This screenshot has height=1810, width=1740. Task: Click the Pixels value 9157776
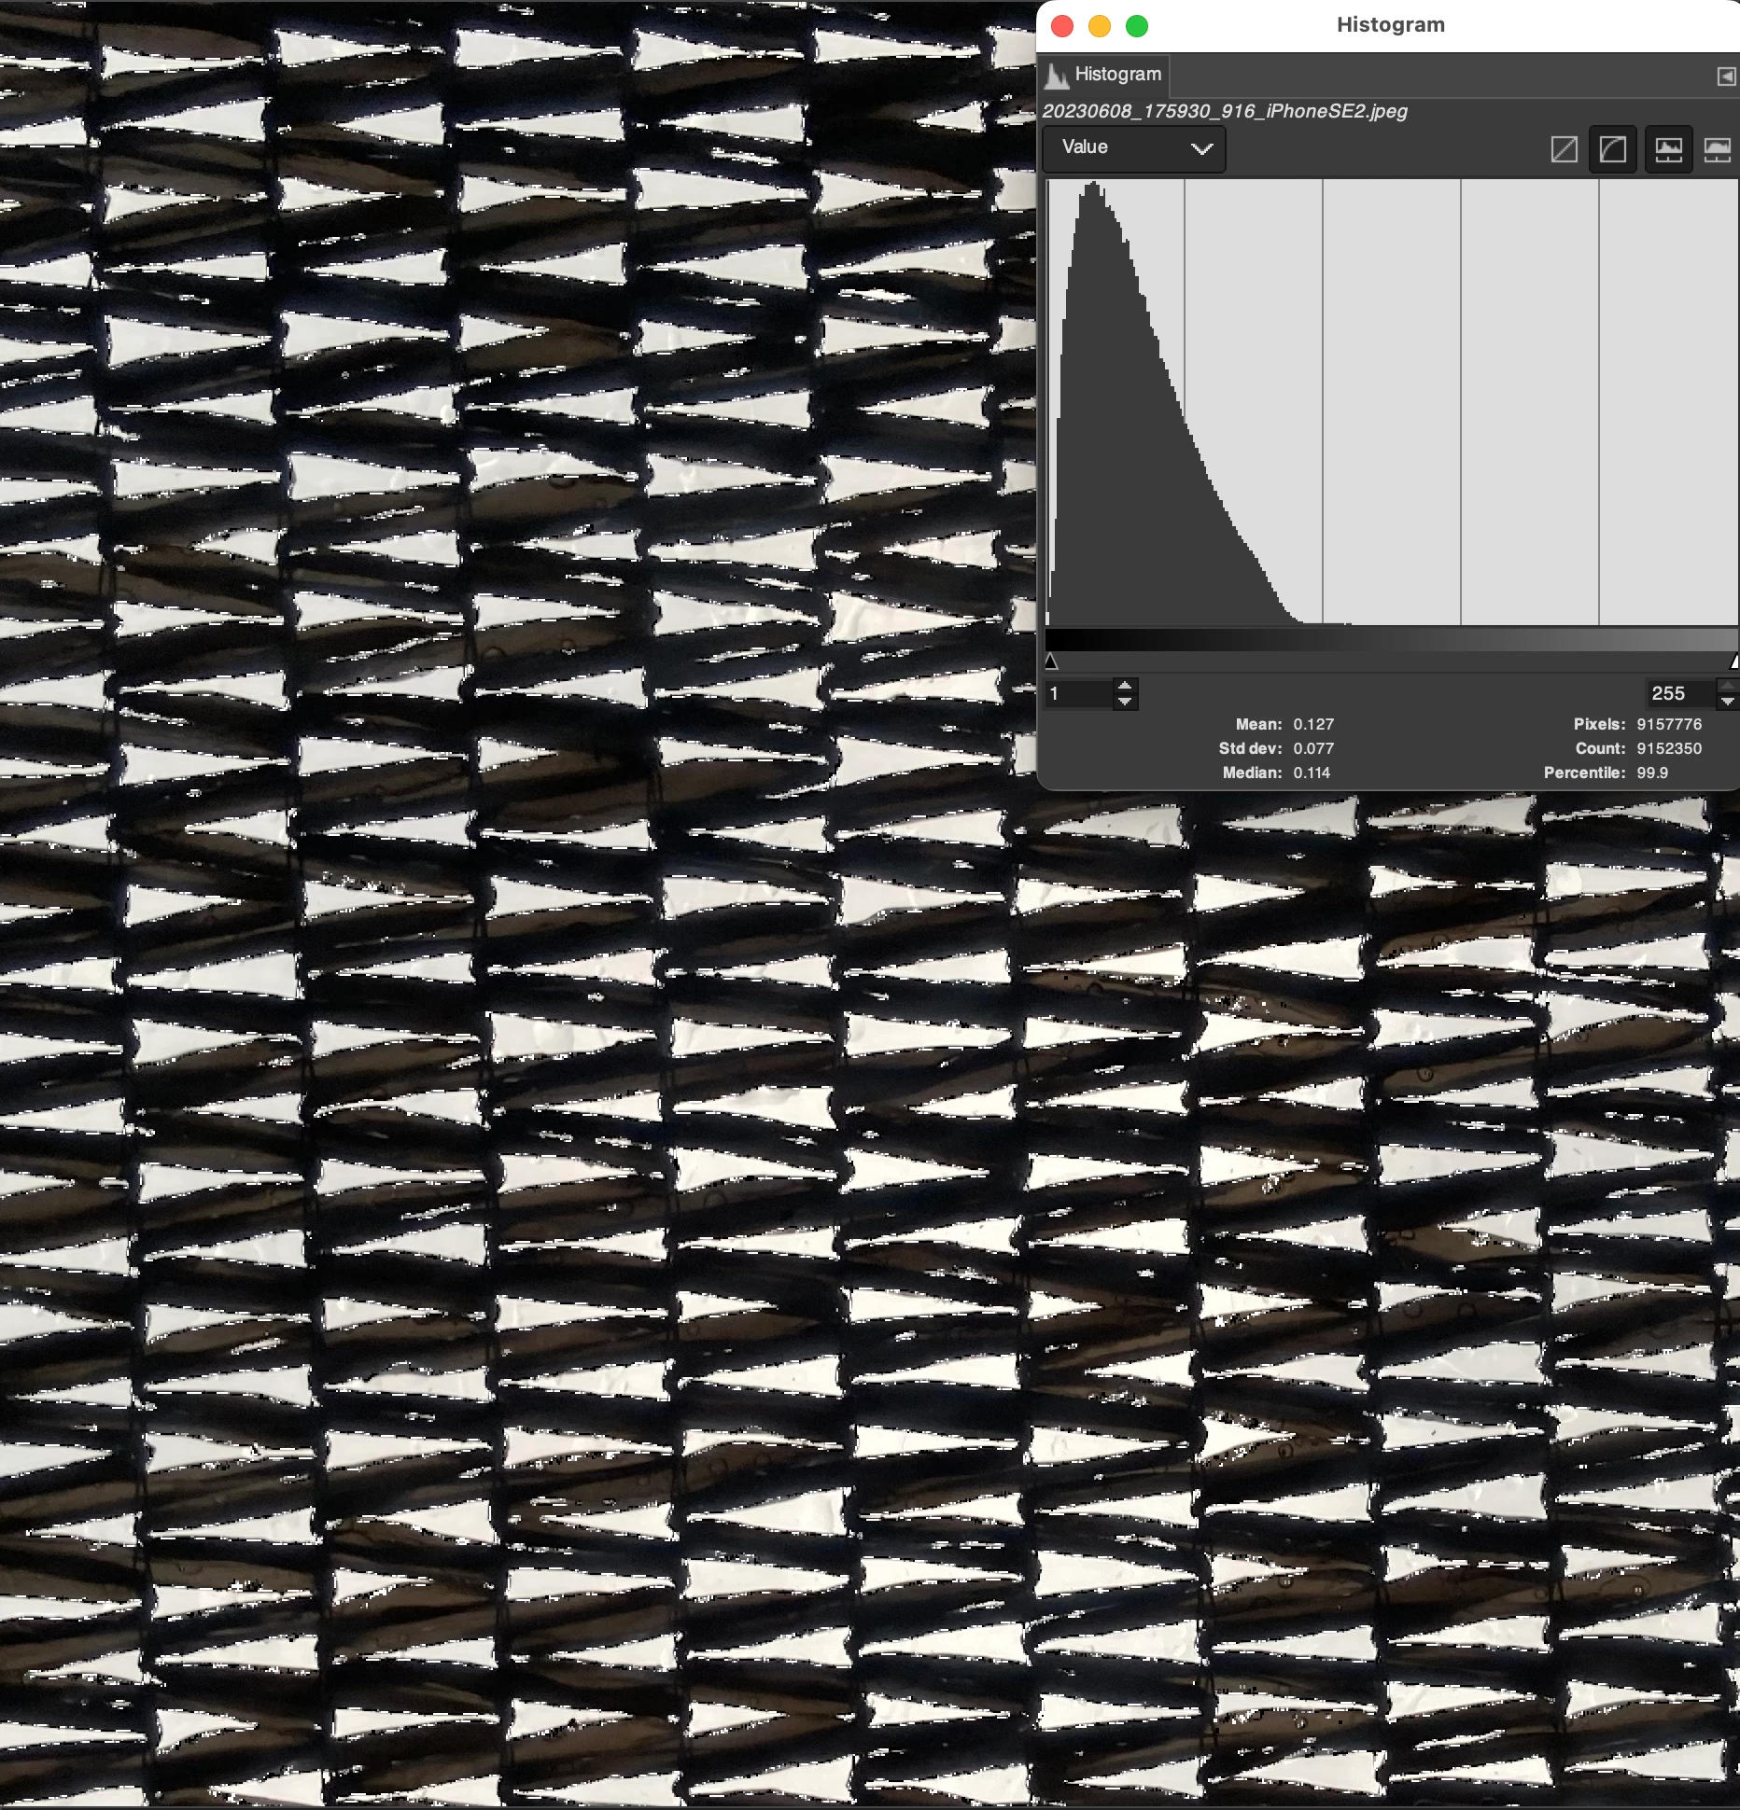coord(1669,724)
